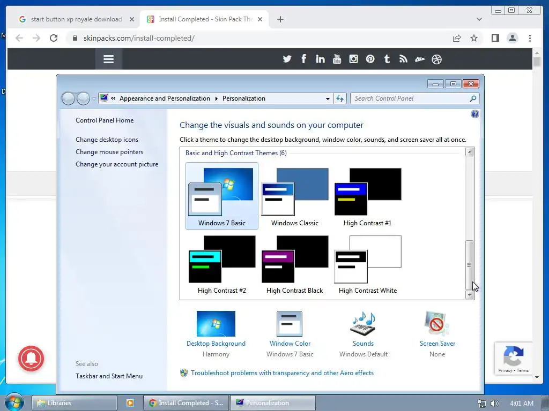Share this page via the Chrome share icon
The image size is (549, 411).
(457, 38)
